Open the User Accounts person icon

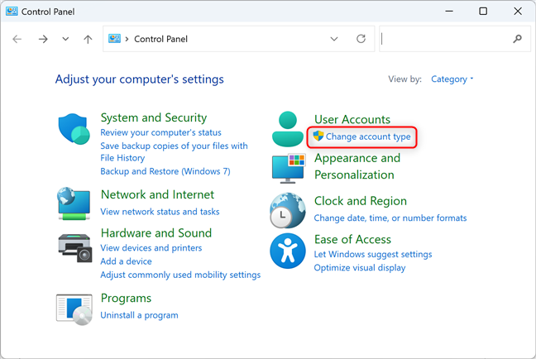288,129
